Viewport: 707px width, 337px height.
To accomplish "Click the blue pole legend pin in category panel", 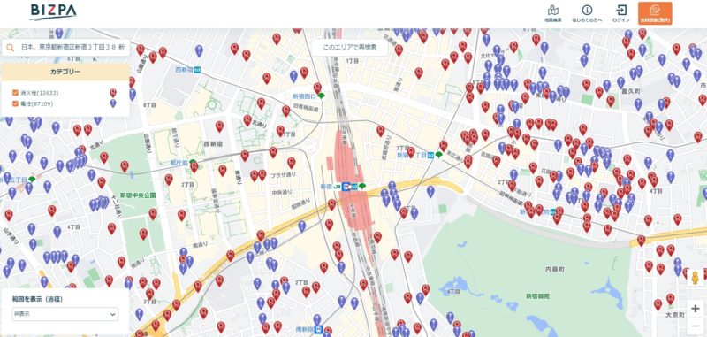I will click(113, 103).
